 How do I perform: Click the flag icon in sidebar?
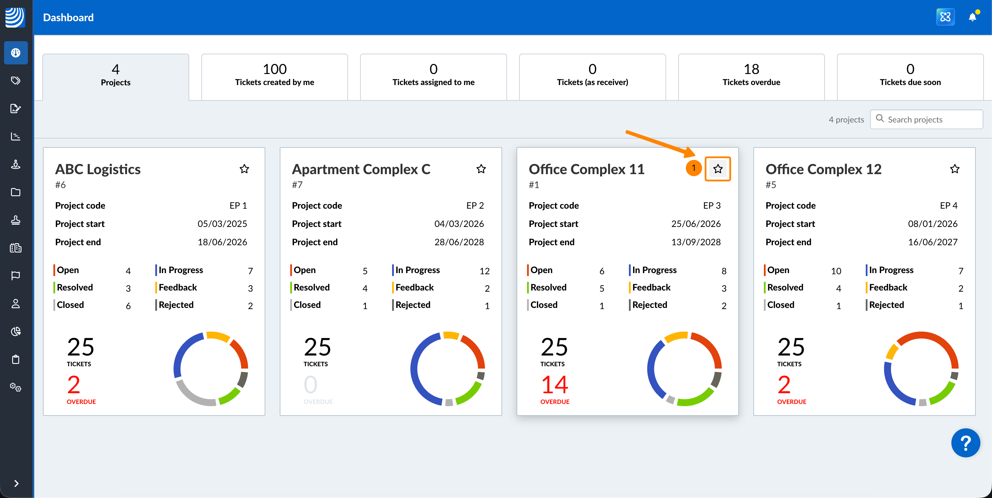[x=15, y=276]
